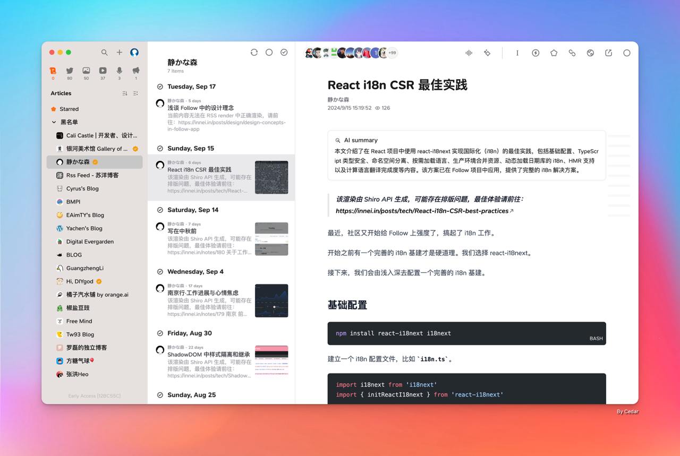Open the BLOG feed

pyautogui.click(x=95, y=255)
